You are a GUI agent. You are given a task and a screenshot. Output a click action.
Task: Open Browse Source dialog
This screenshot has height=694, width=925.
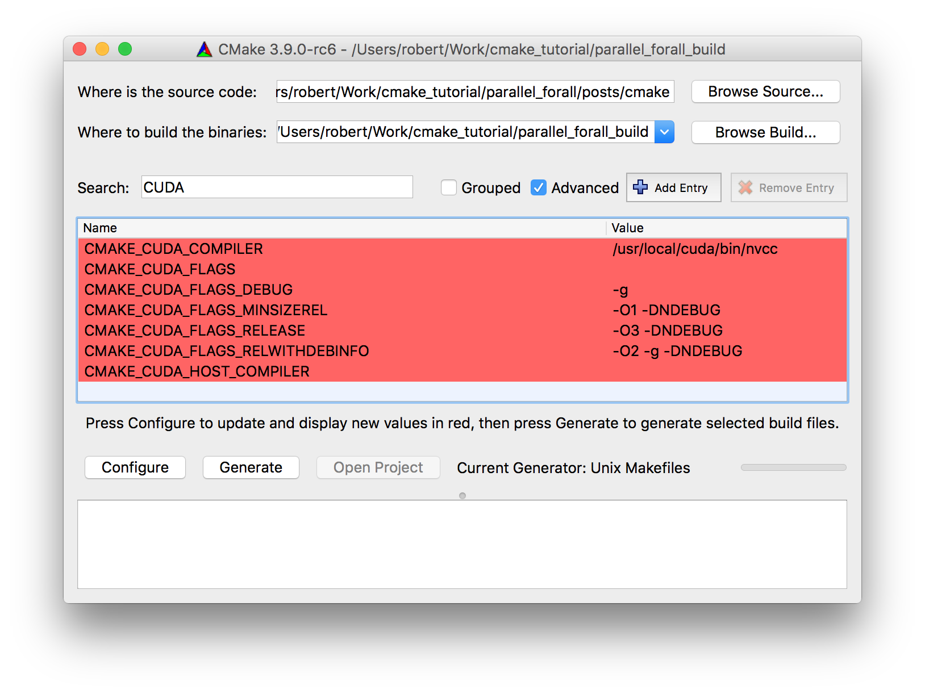click(x=765, y=91)
